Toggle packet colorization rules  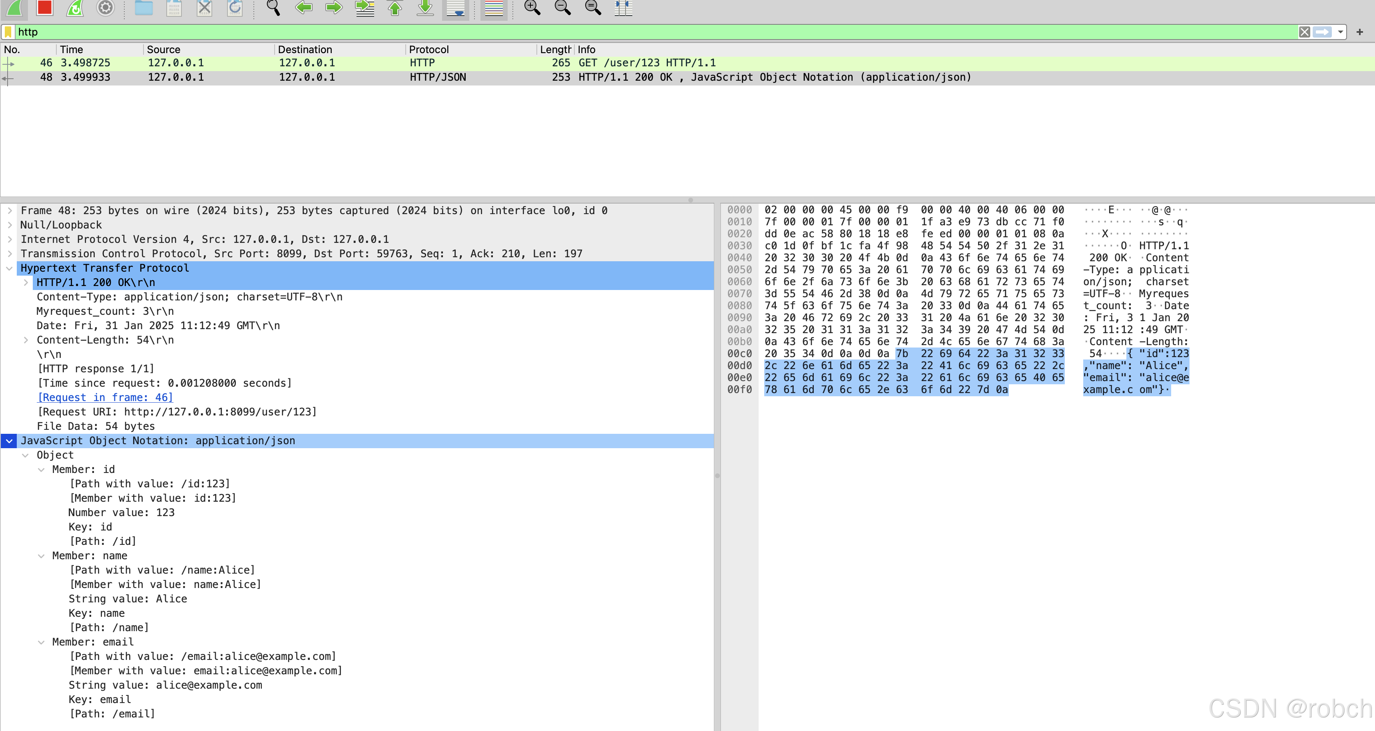pyautogui.click(x=494, y=8)
